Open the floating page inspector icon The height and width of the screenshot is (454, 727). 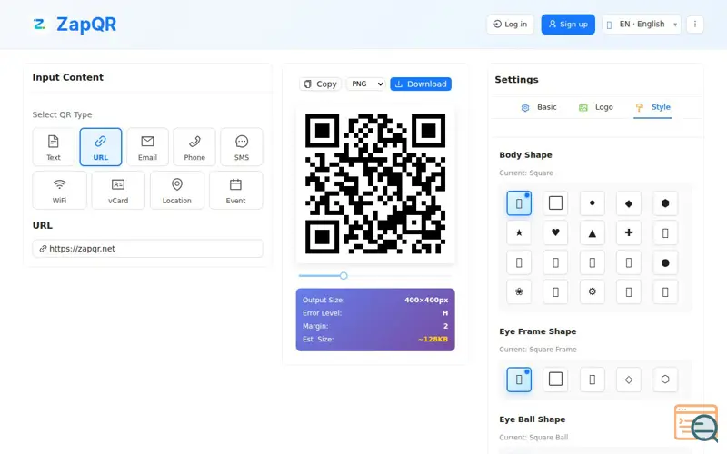[x=696, y=422]
